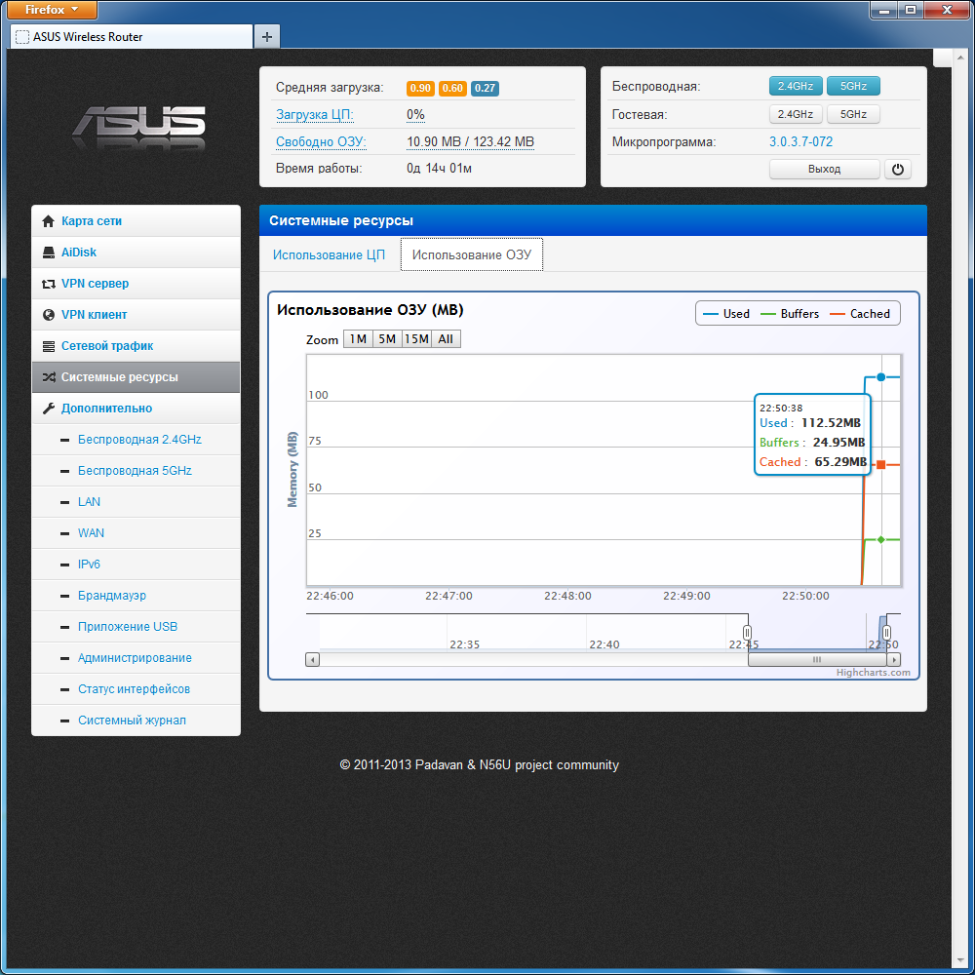975x975 pixels.
Task: Toggle the wireless 5GHz radio button
Action: pos(853,86)
